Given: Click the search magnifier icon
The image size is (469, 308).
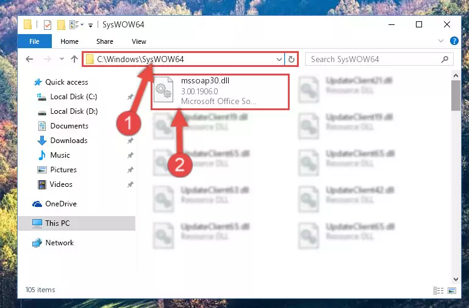Looking at the screenshot, I should click(445, 60).
